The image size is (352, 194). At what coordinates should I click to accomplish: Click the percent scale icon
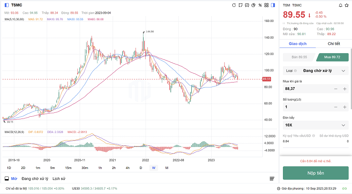click(x=260, y=5)
